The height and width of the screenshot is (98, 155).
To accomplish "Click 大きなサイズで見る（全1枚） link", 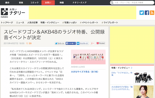I will [x=84, y=72].
